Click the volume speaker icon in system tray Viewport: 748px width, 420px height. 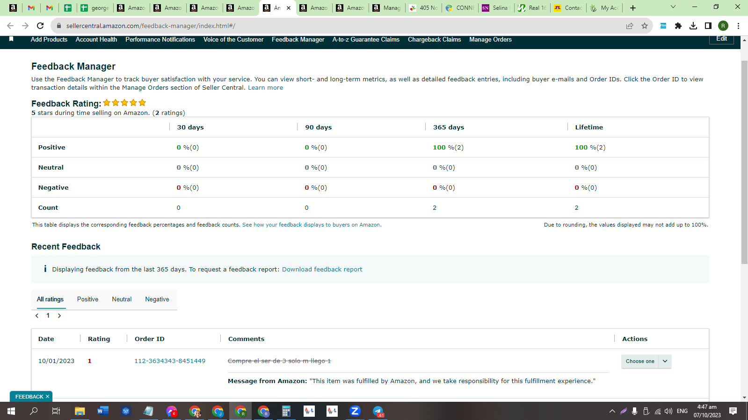pos(668,411)
